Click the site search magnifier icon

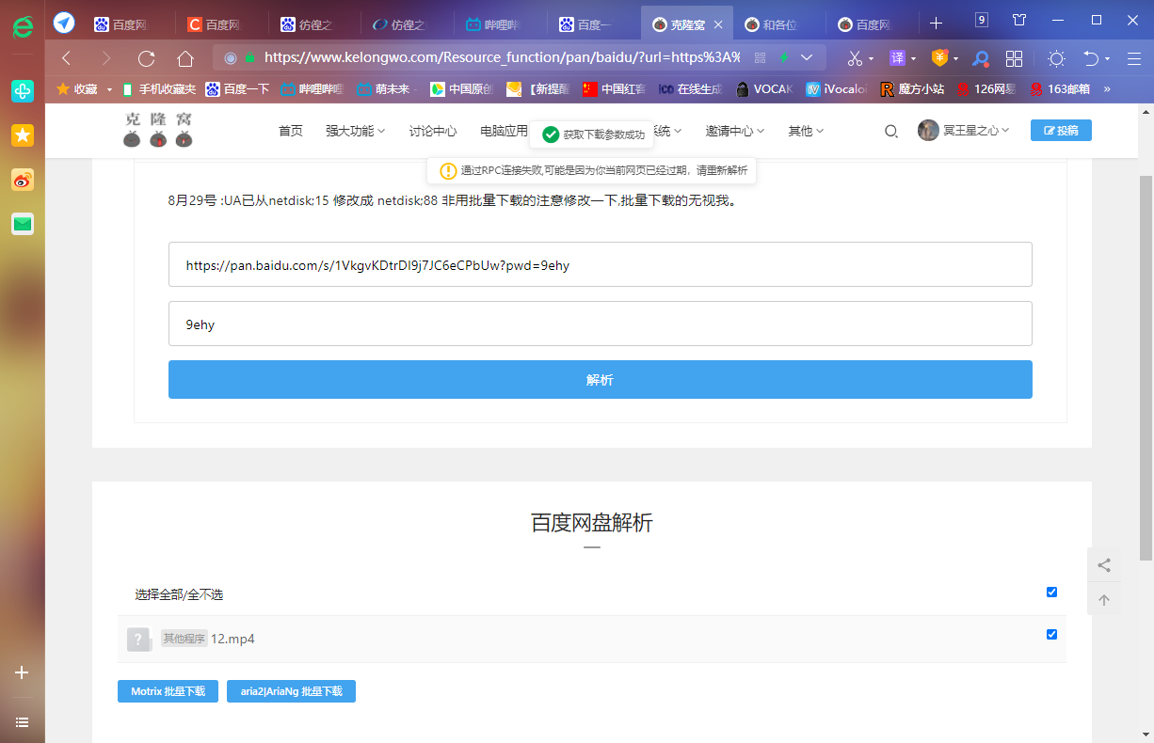coord(890,132)
